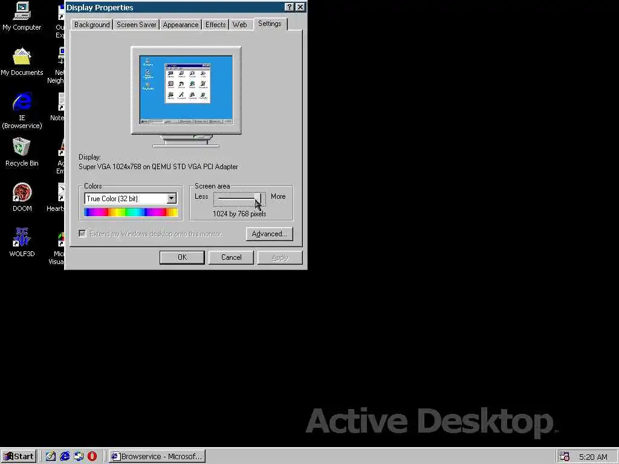The width and height of the screenshot is (619, 464).
Task: Click the Super VGA adapter description text
Action: click(158, 167)
